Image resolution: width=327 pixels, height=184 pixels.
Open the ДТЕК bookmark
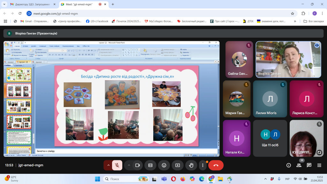(x=248, y=21)
